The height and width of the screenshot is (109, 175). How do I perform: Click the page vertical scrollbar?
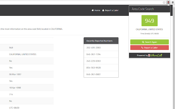click(174, 57)
